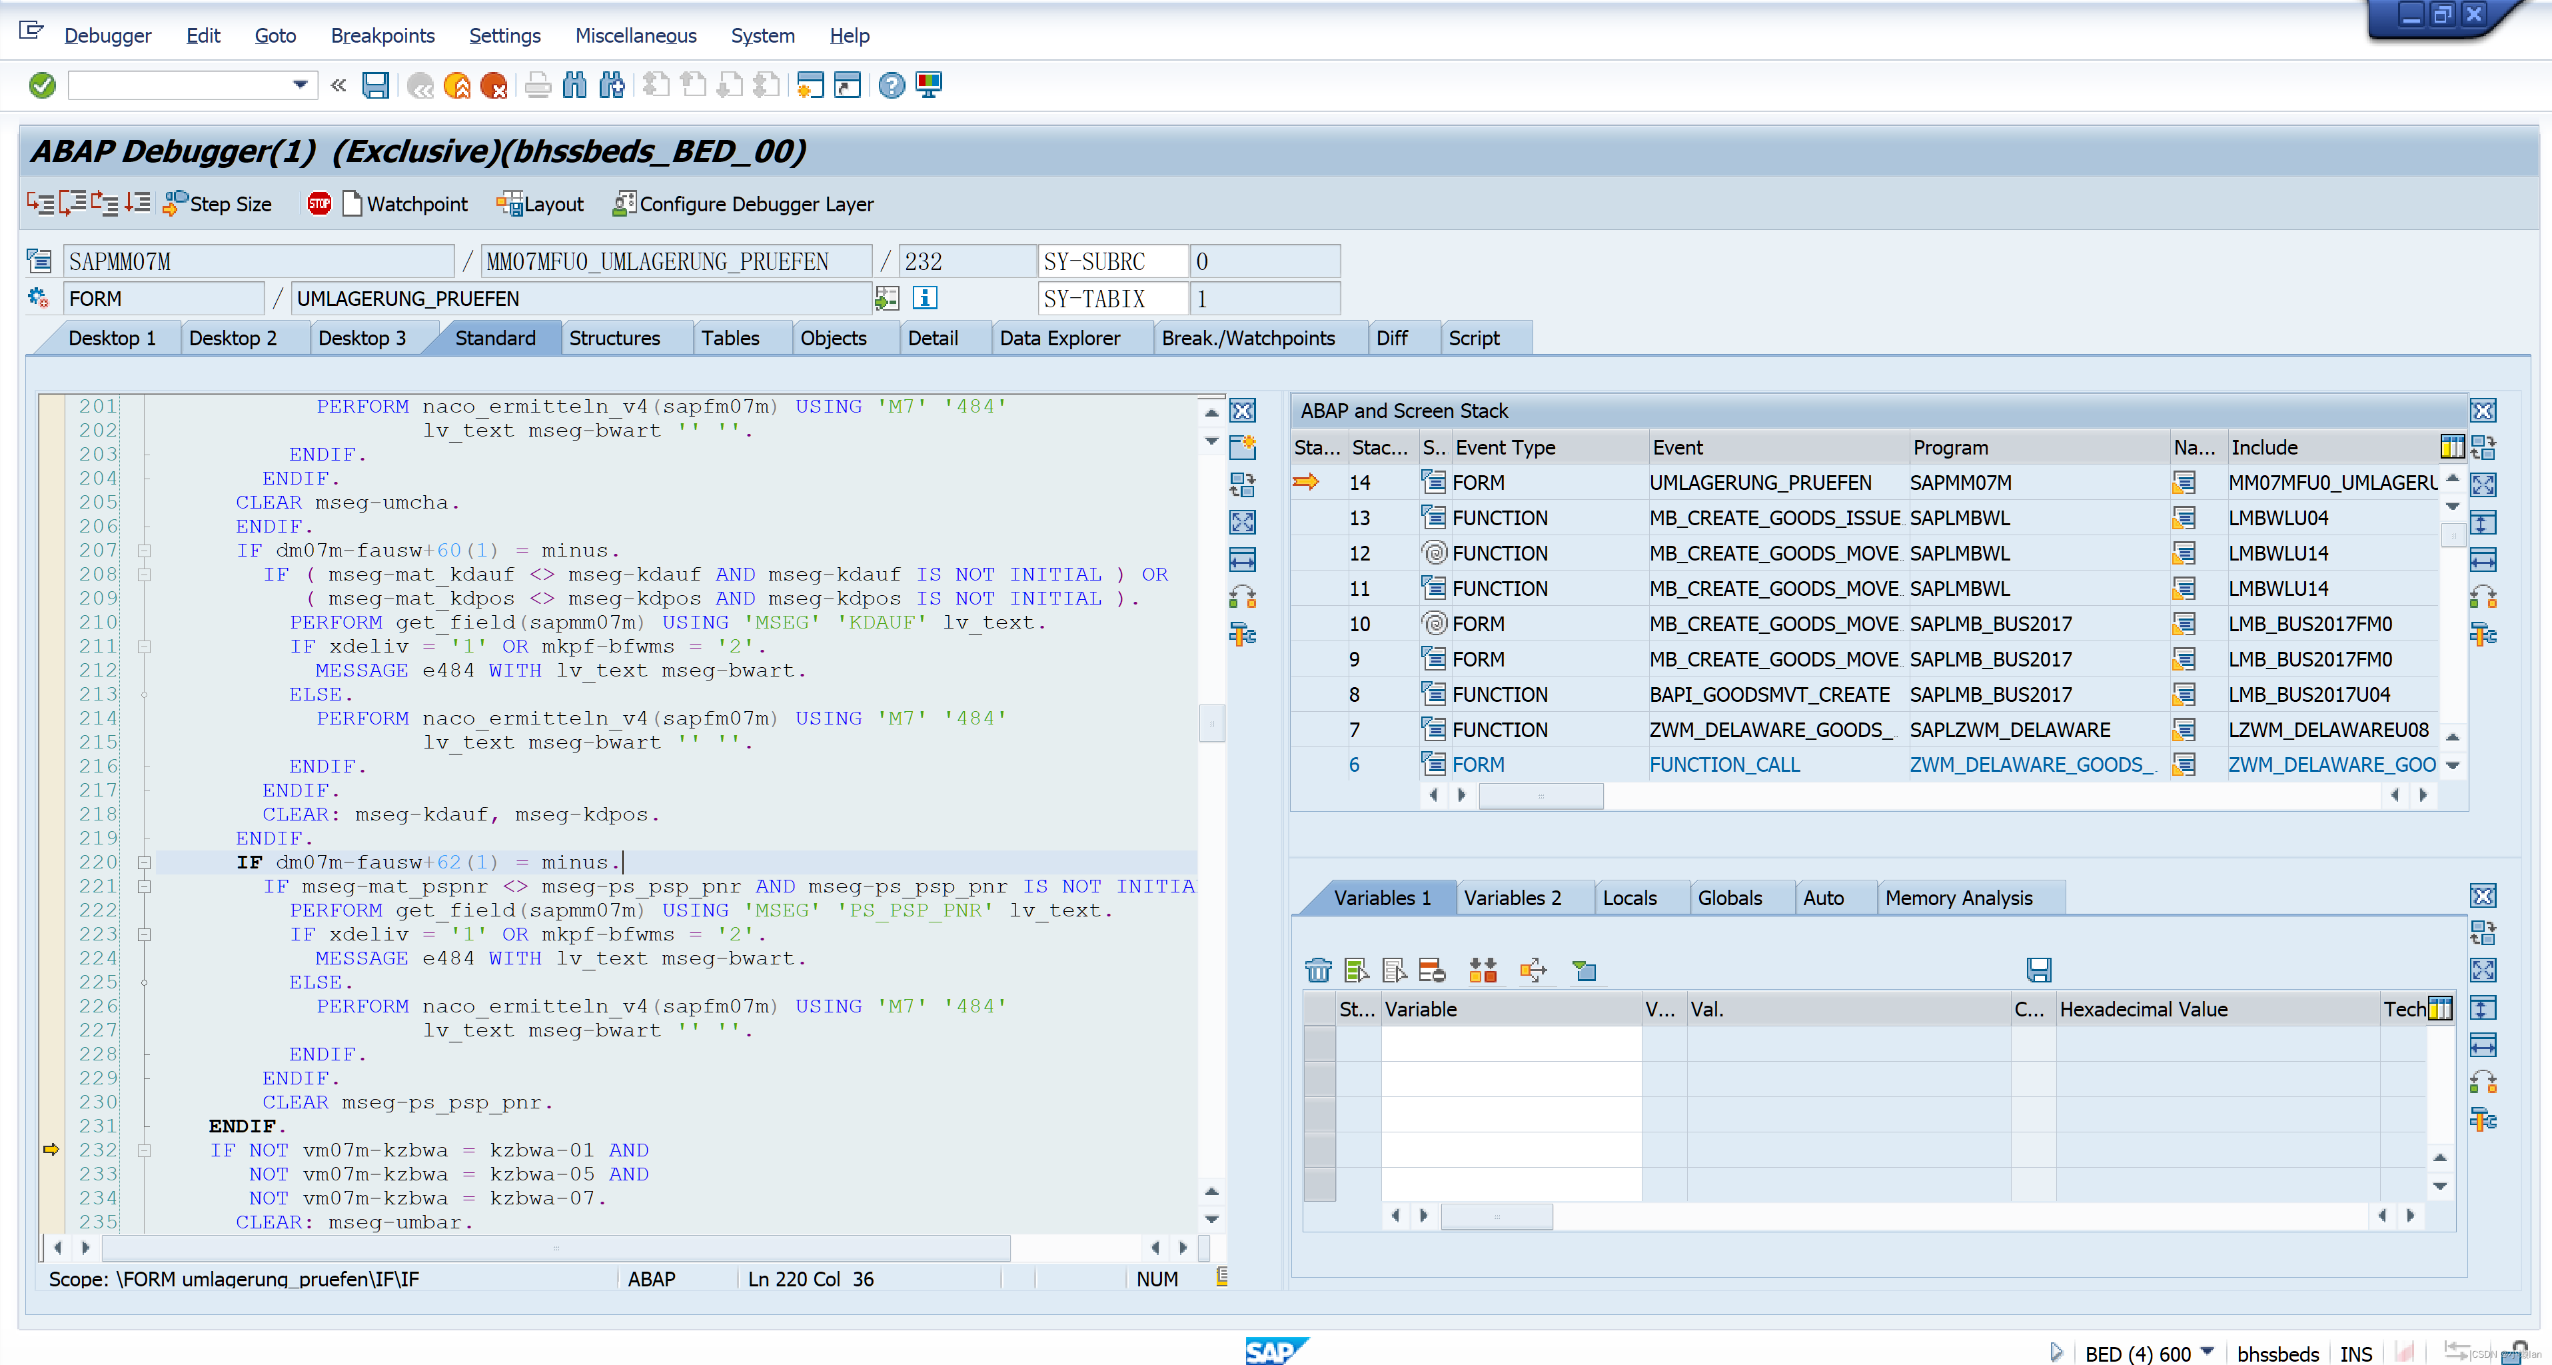This screenshot has width=2552, height=1365.
Task: Click the Save diskette icon in top toolbar
Action: tap(374, 85)
